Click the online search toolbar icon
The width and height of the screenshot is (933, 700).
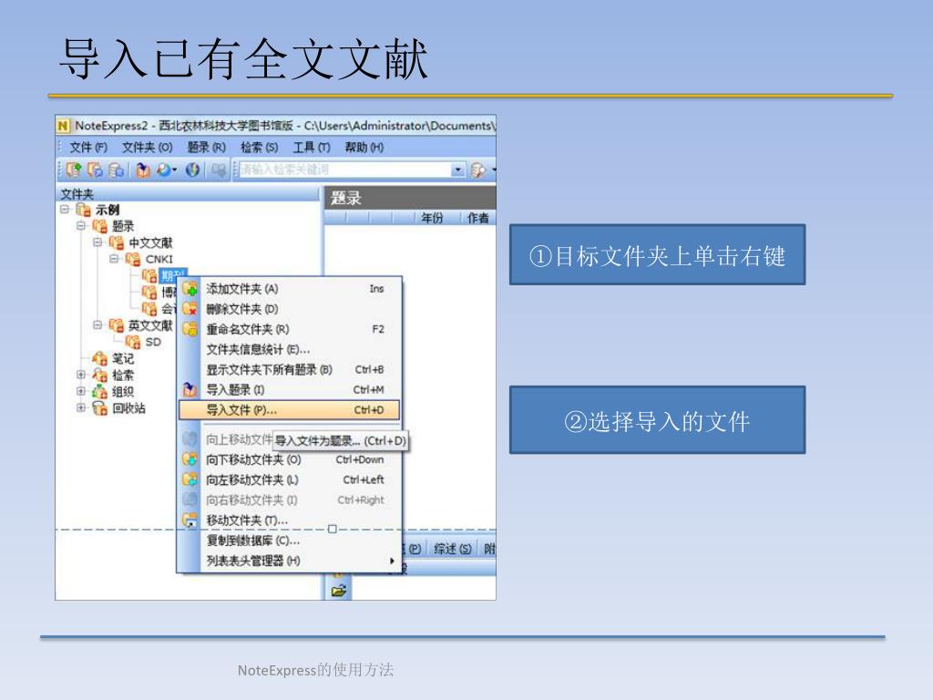click(x=164, y=170)
